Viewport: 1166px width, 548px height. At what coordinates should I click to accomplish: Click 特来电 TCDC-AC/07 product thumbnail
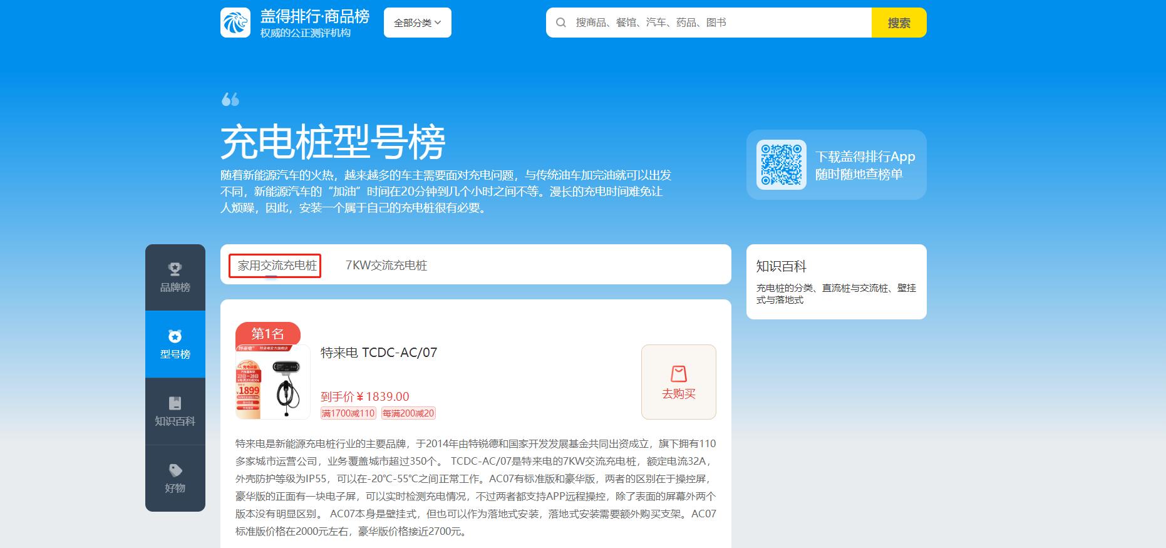(273, 382)
